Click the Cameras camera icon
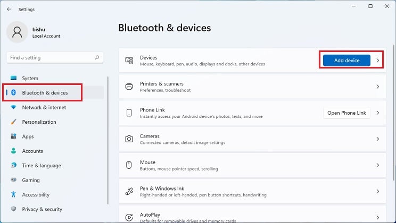The image size is (396, 223). pos(129,139)
